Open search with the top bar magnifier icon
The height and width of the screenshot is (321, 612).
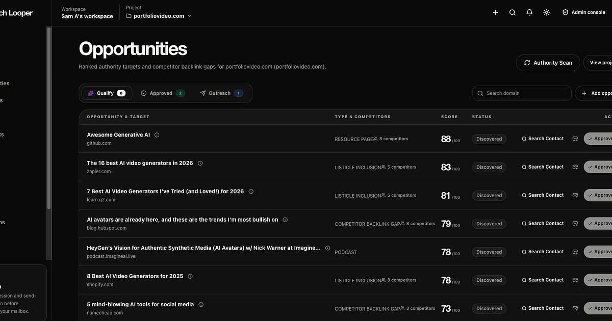pyautogui.click(x=513, y=12)
